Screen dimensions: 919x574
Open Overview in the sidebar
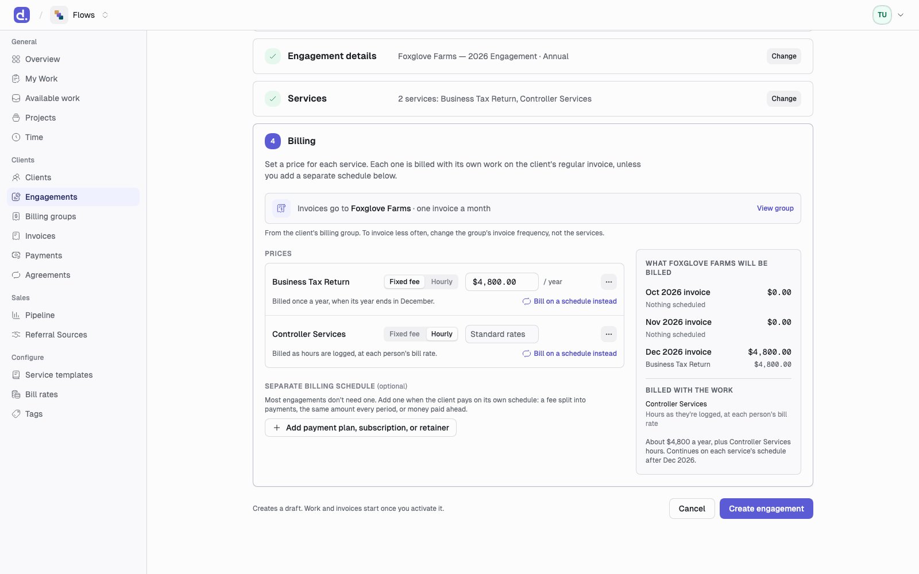(73, 59)
